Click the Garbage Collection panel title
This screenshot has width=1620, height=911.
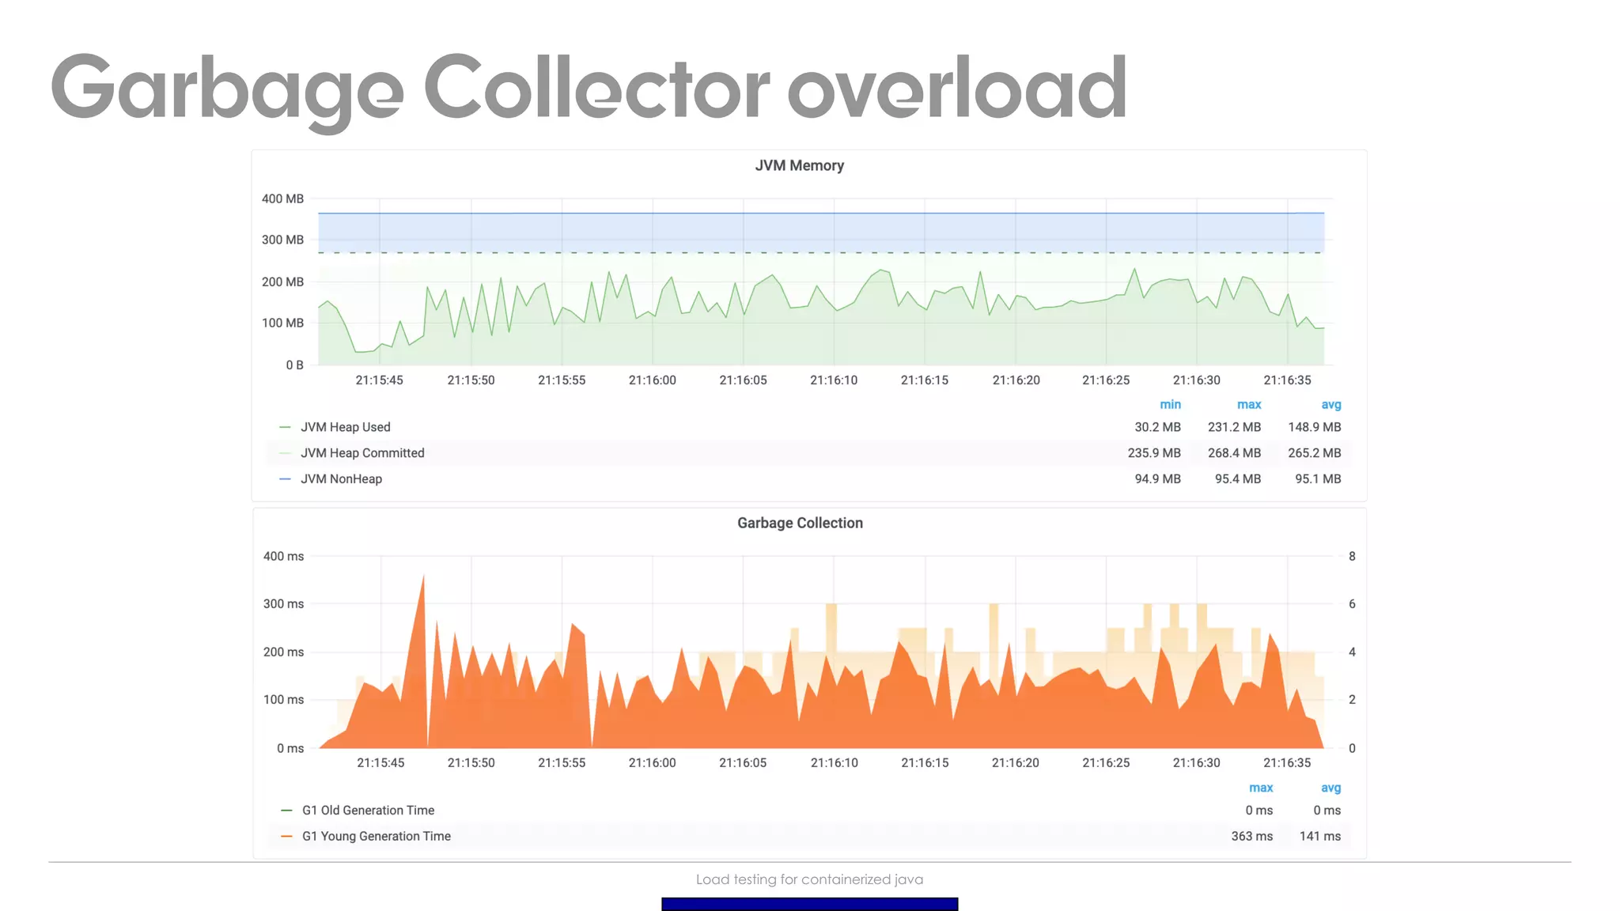(800, 523)
